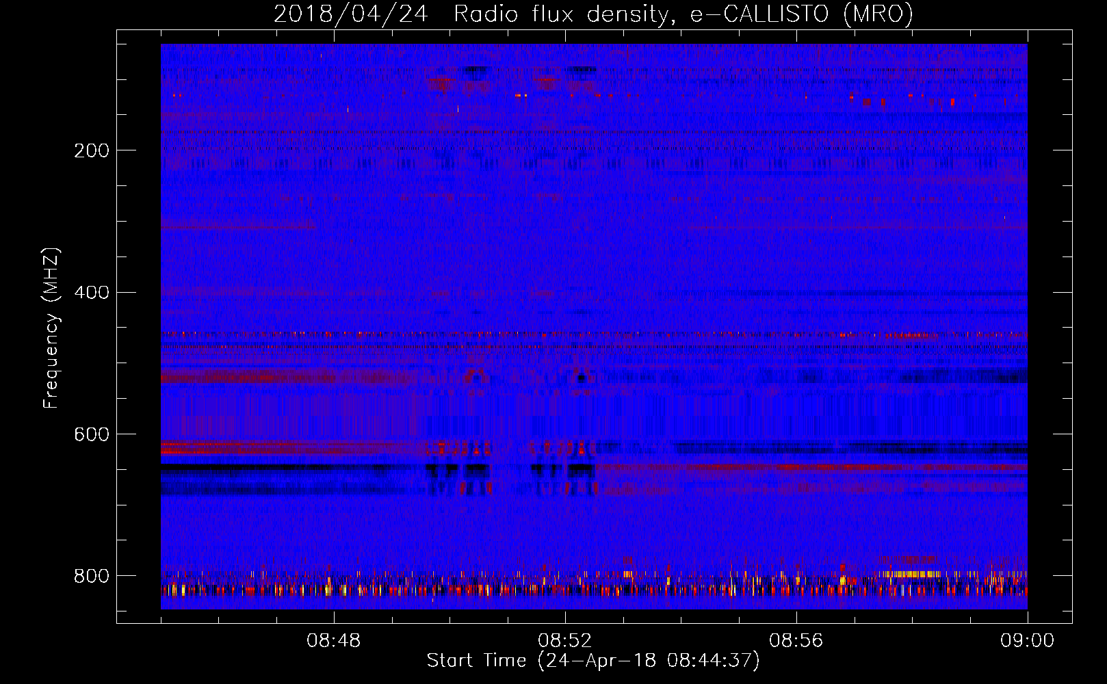This screenshot has height=684, width=1107.
Task: Click the '200' frequency tick label
Action: click(92, 150)
